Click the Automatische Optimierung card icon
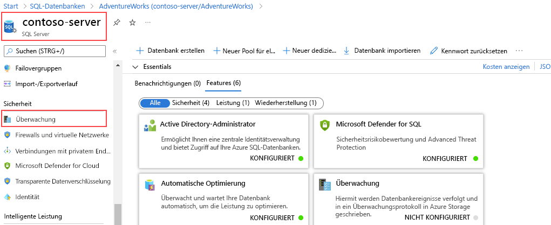The height and width of the screenshot is (225, 551). point(150,185)
